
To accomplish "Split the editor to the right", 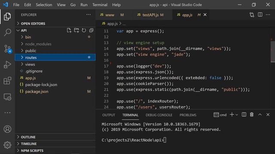I will [x=260, y=15].
